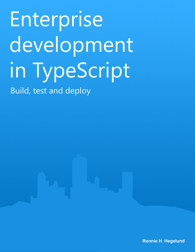Click the word "TypeScript" in the title
This screenshot has height=252, width=195.
(81, 70)
